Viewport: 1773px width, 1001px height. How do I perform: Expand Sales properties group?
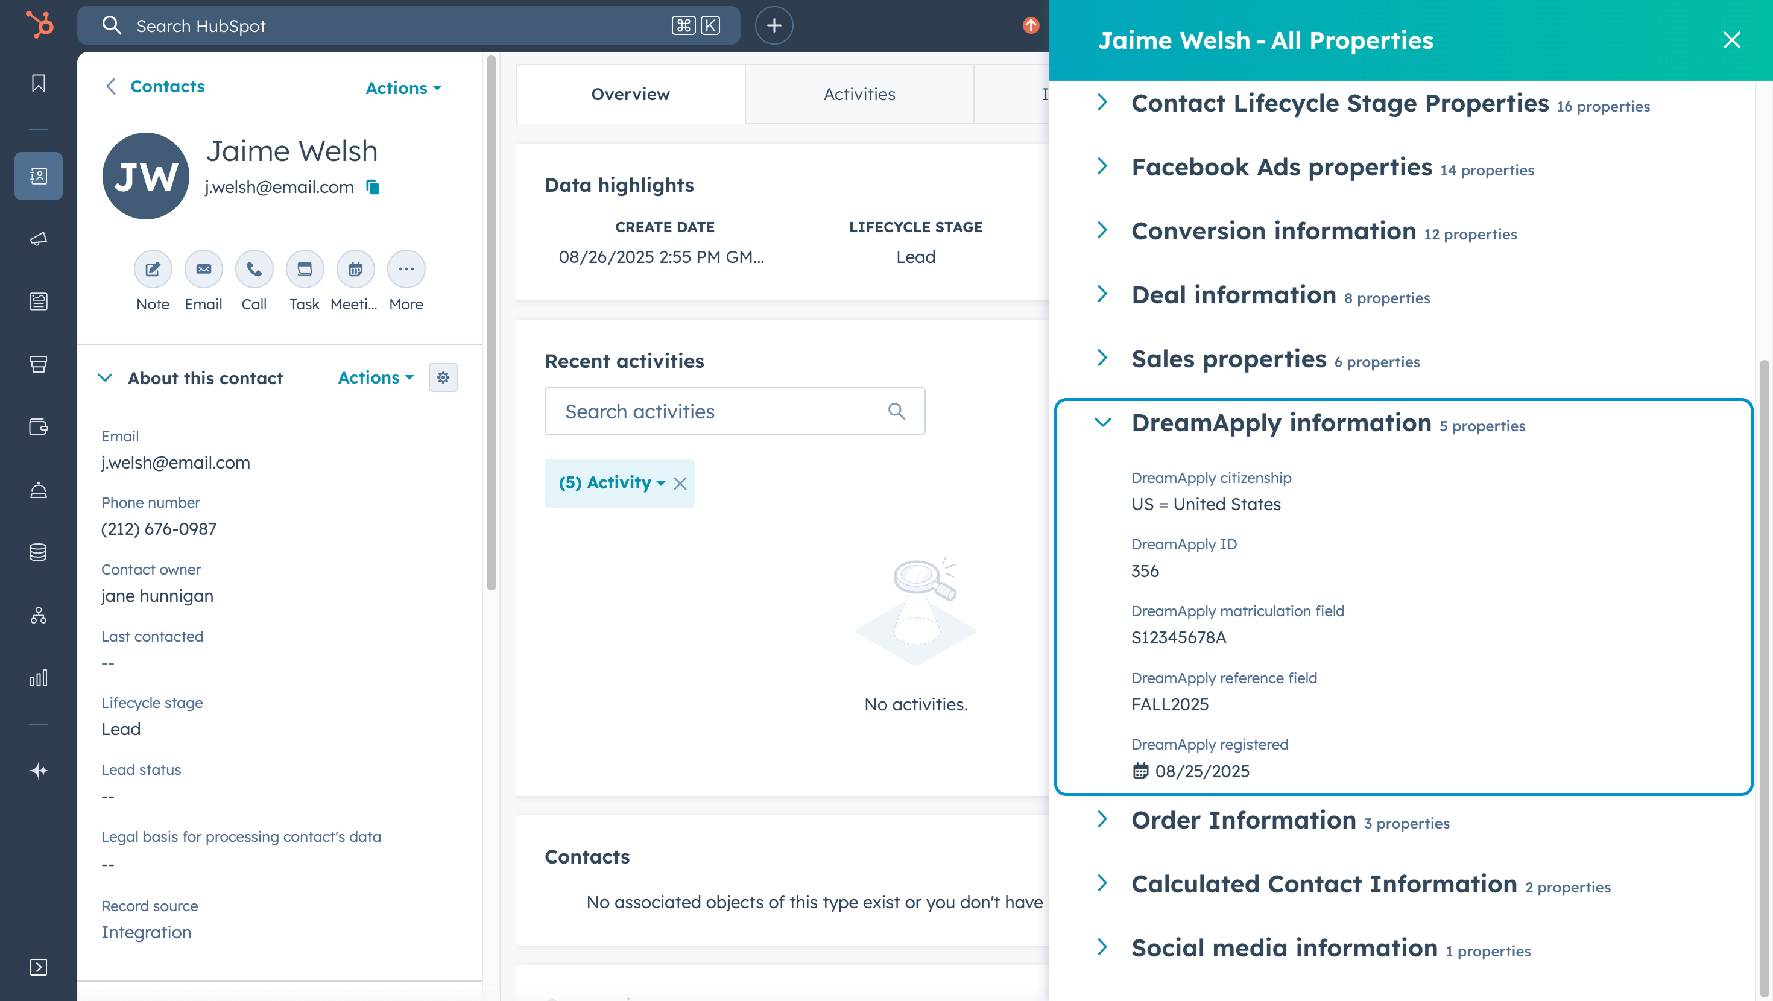1102,358
